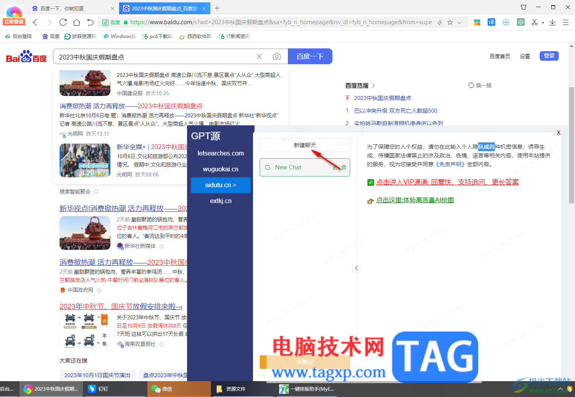575x397 pixels.
Task: Open the colorful grid apps extension
Action: point(477,22)
